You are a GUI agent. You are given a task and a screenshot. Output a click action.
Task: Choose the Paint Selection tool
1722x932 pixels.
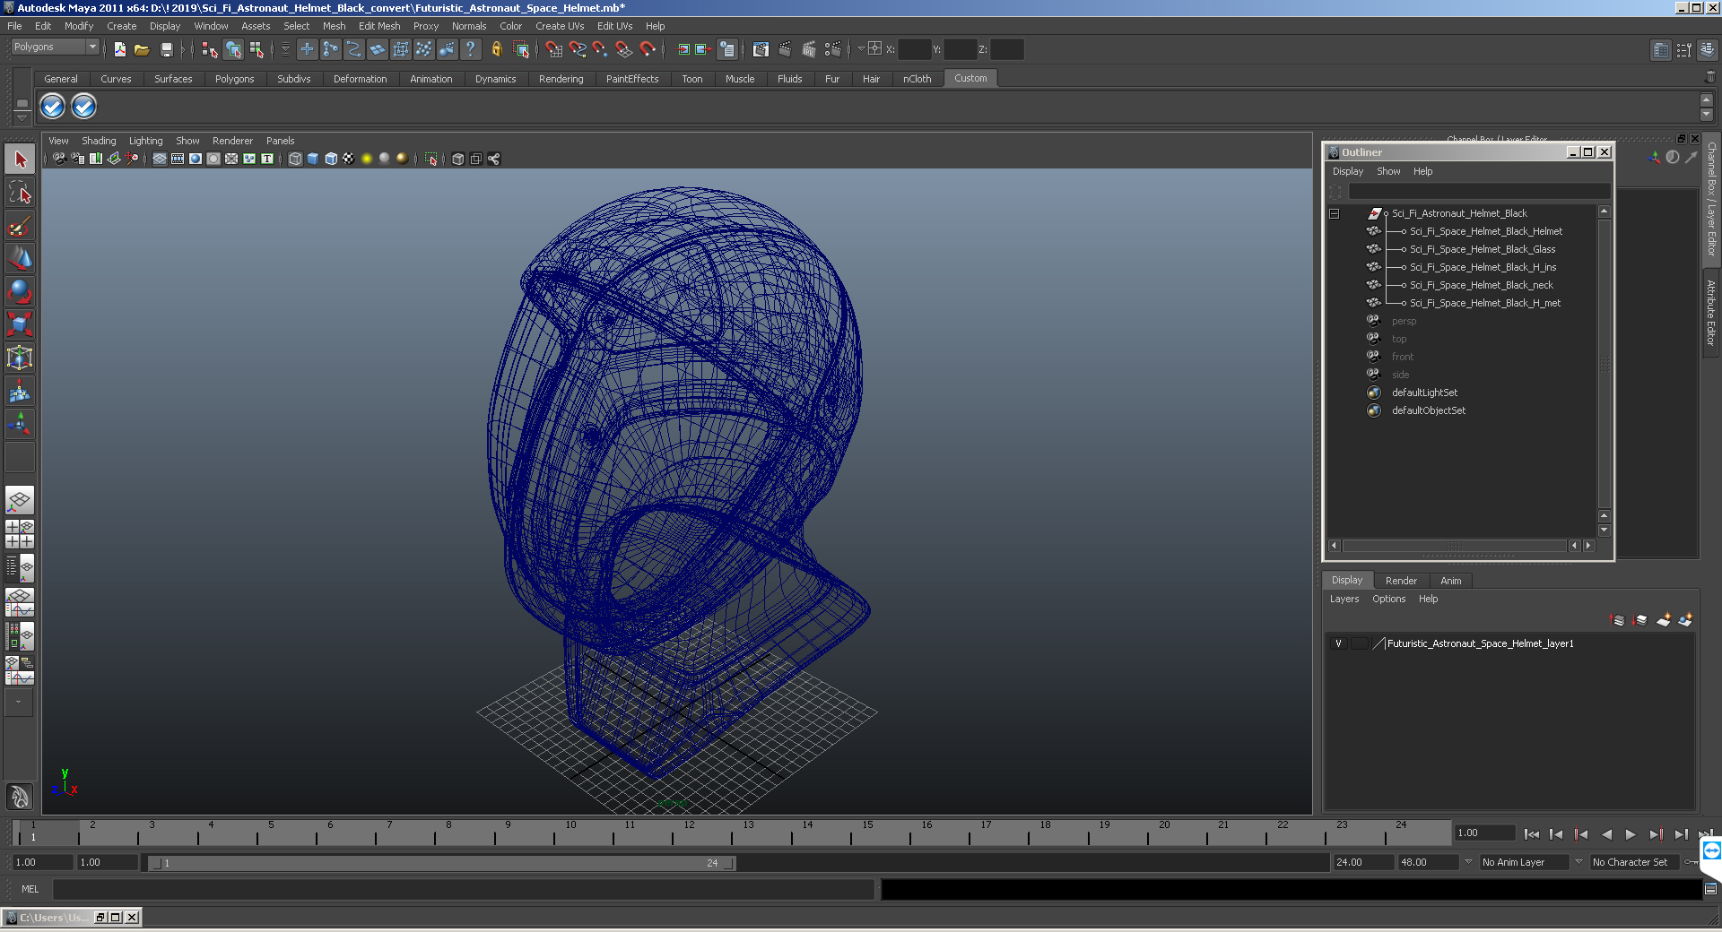pos(20,226)
